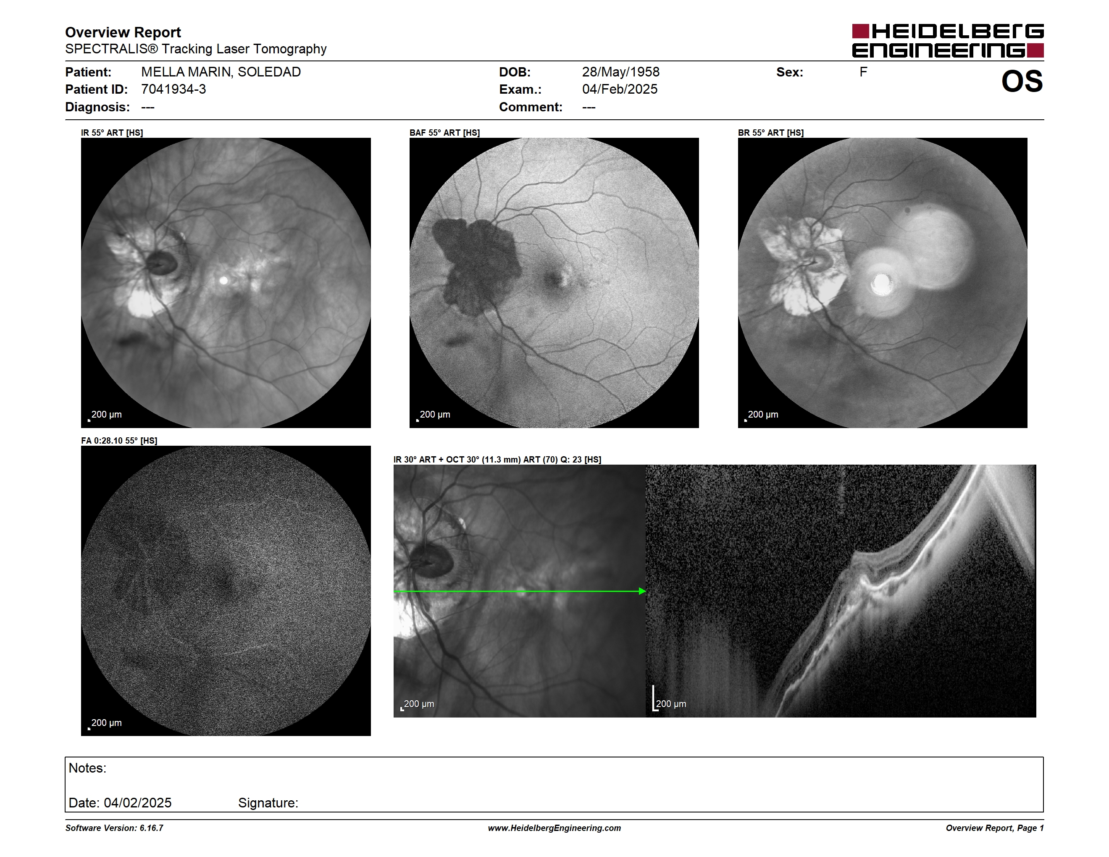Select DOB value '28/May/1958'
Screen dimensions: 1109x857
click(x=620, y=72)
